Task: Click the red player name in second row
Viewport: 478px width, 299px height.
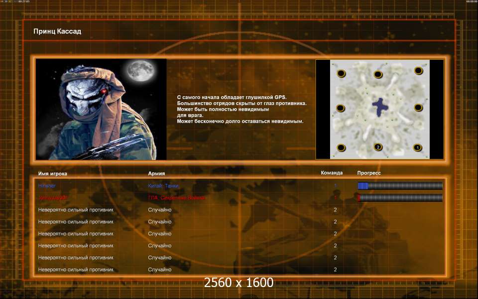Action: (x=52, y=198)
